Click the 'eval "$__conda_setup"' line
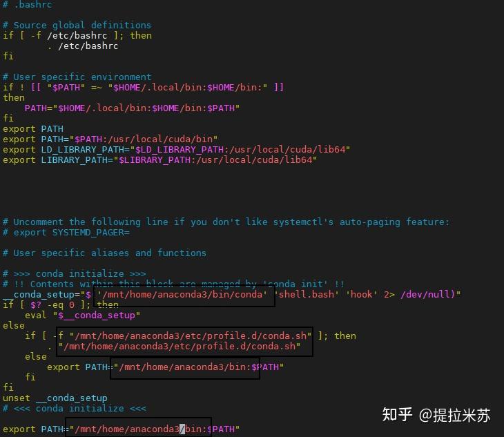The width and height of the screenshot is (504, 437). 82,315
